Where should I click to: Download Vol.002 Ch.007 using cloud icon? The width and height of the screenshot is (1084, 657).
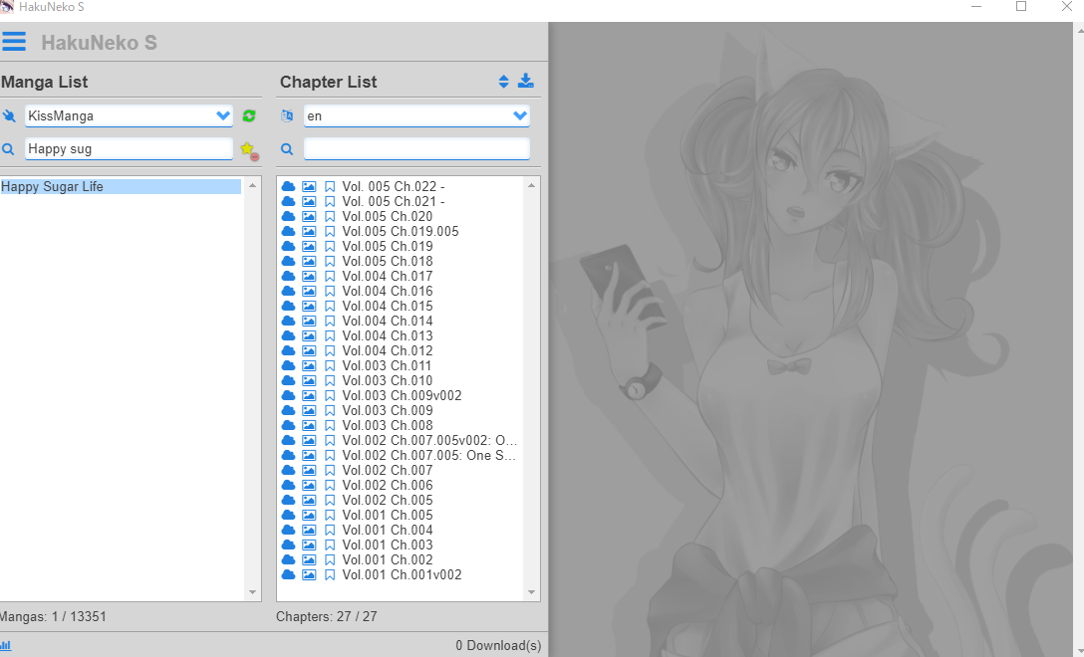coord(288,471)
